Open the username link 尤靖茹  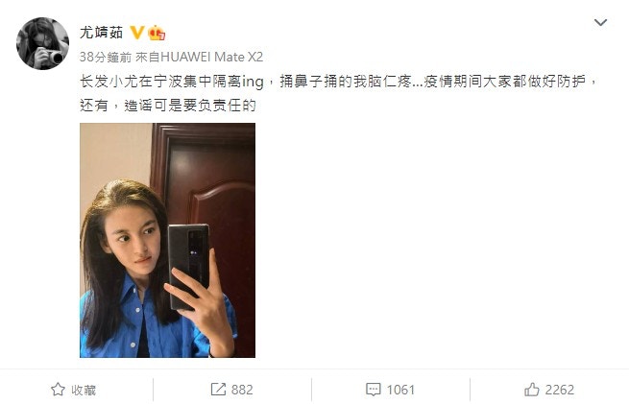click(101, 33)
